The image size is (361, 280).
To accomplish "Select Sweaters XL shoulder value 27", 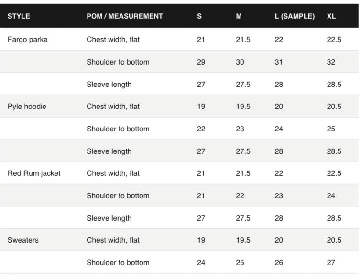I will (331, 262).
